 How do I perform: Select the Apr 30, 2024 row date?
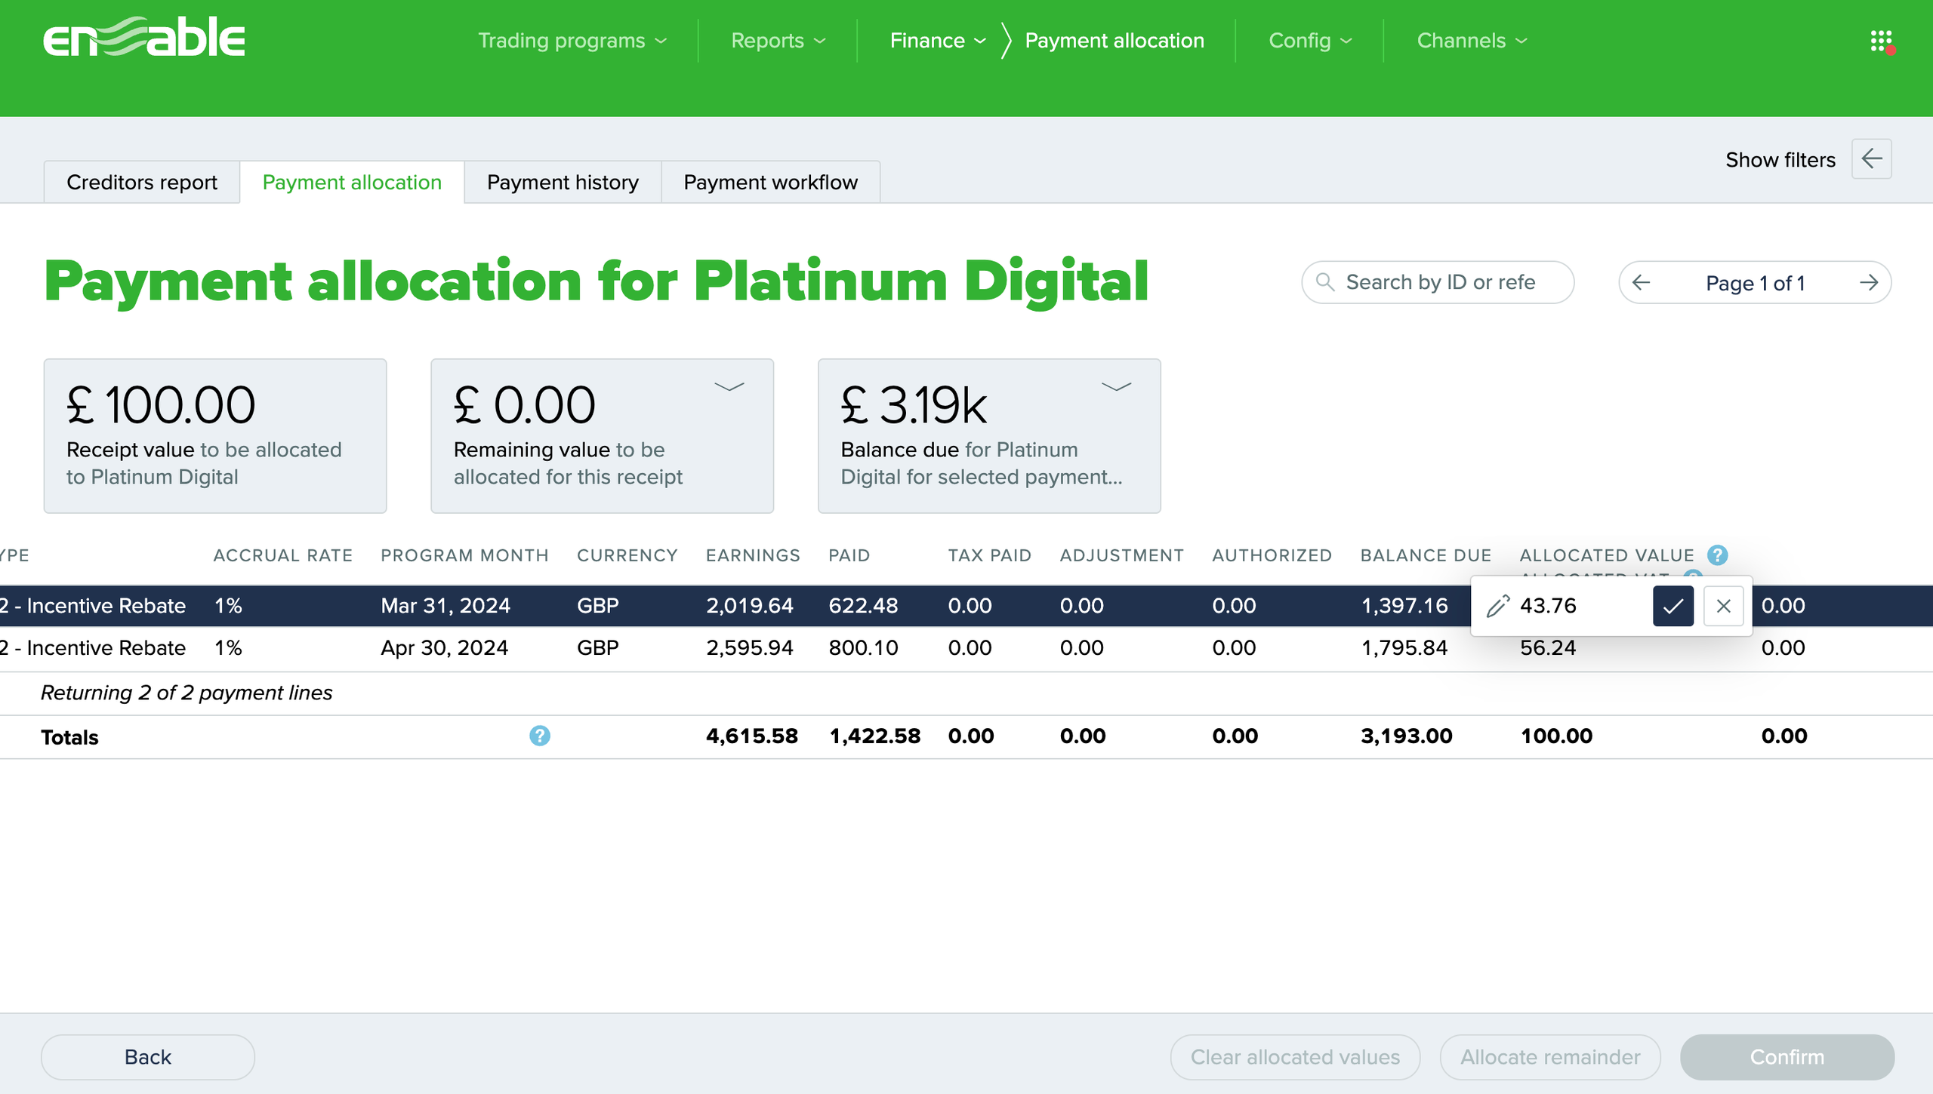[x=444, y=648]
